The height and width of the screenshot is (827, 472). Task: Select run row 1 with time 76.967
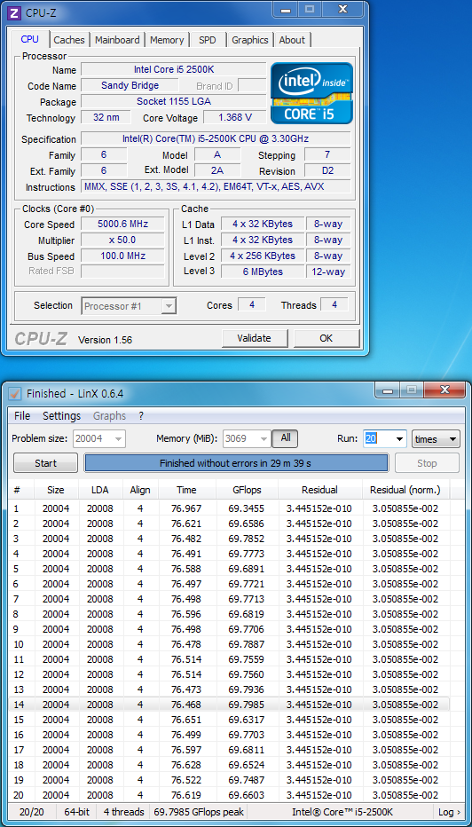coord(229,509)
